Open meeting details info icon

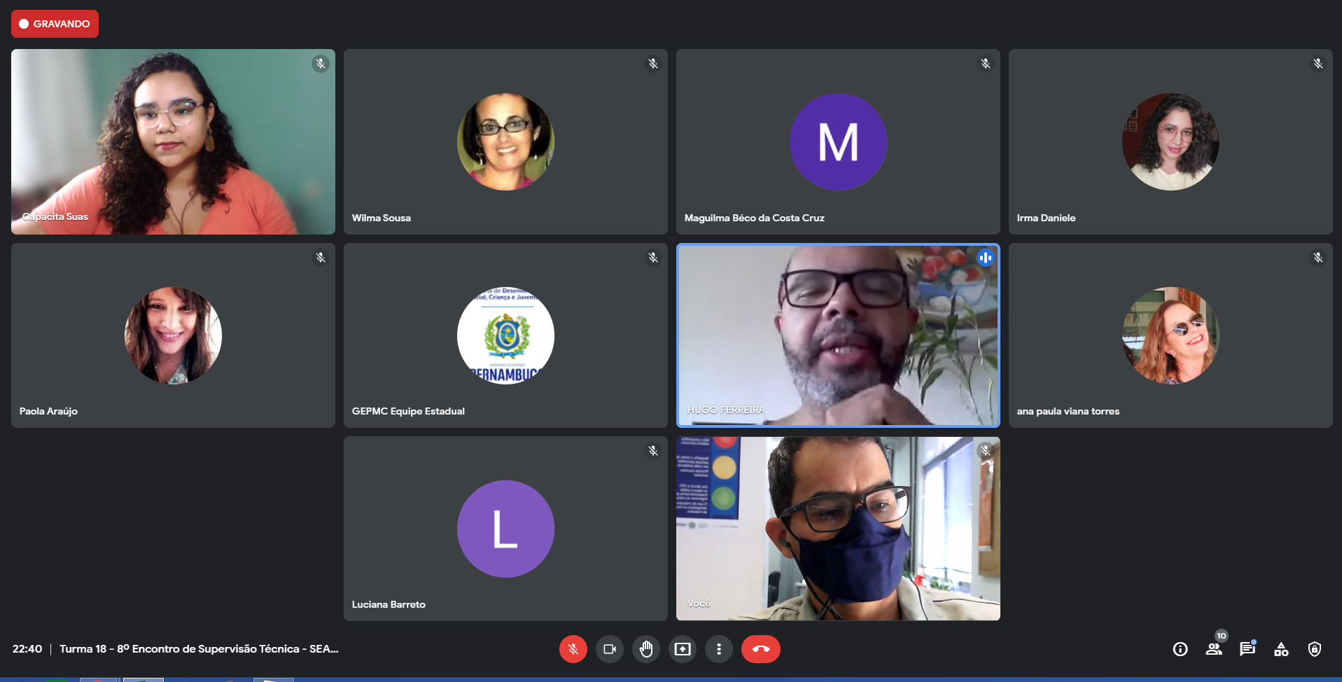click(1180, 649)
